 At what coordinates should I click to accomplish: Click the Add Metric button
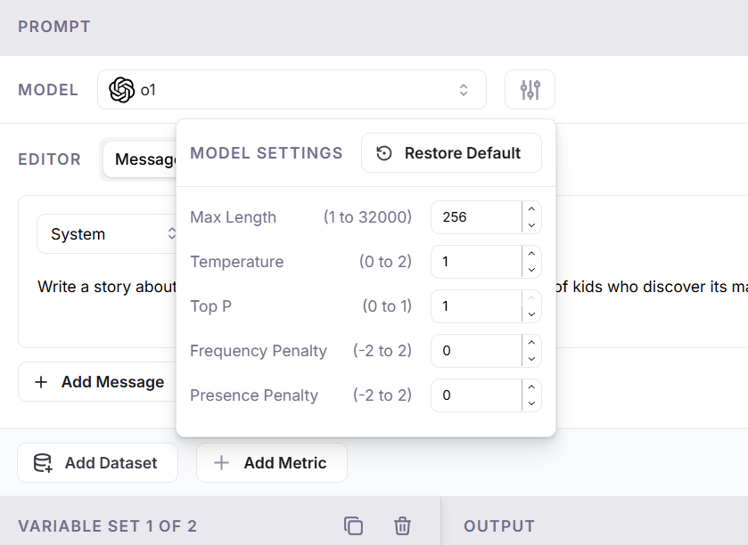click(x=271, y=463)
